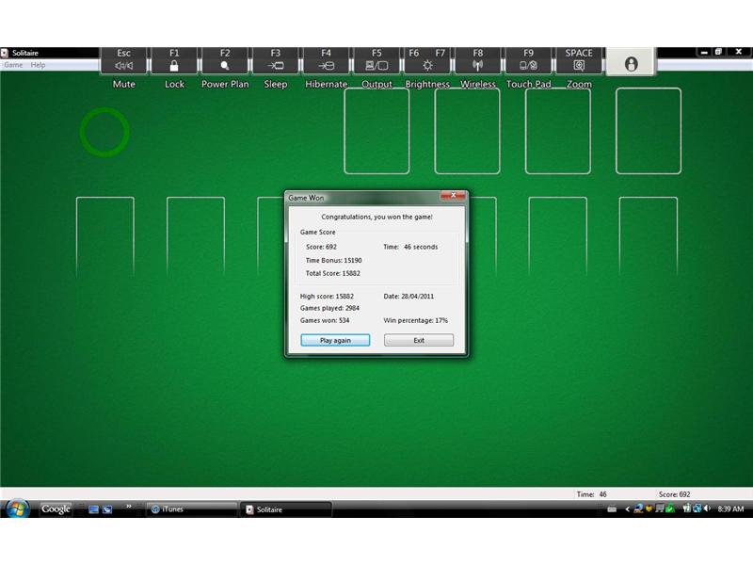Click Exit in Game Won dialog
This screenshot has width=753, height=565.
coord(419,340)
